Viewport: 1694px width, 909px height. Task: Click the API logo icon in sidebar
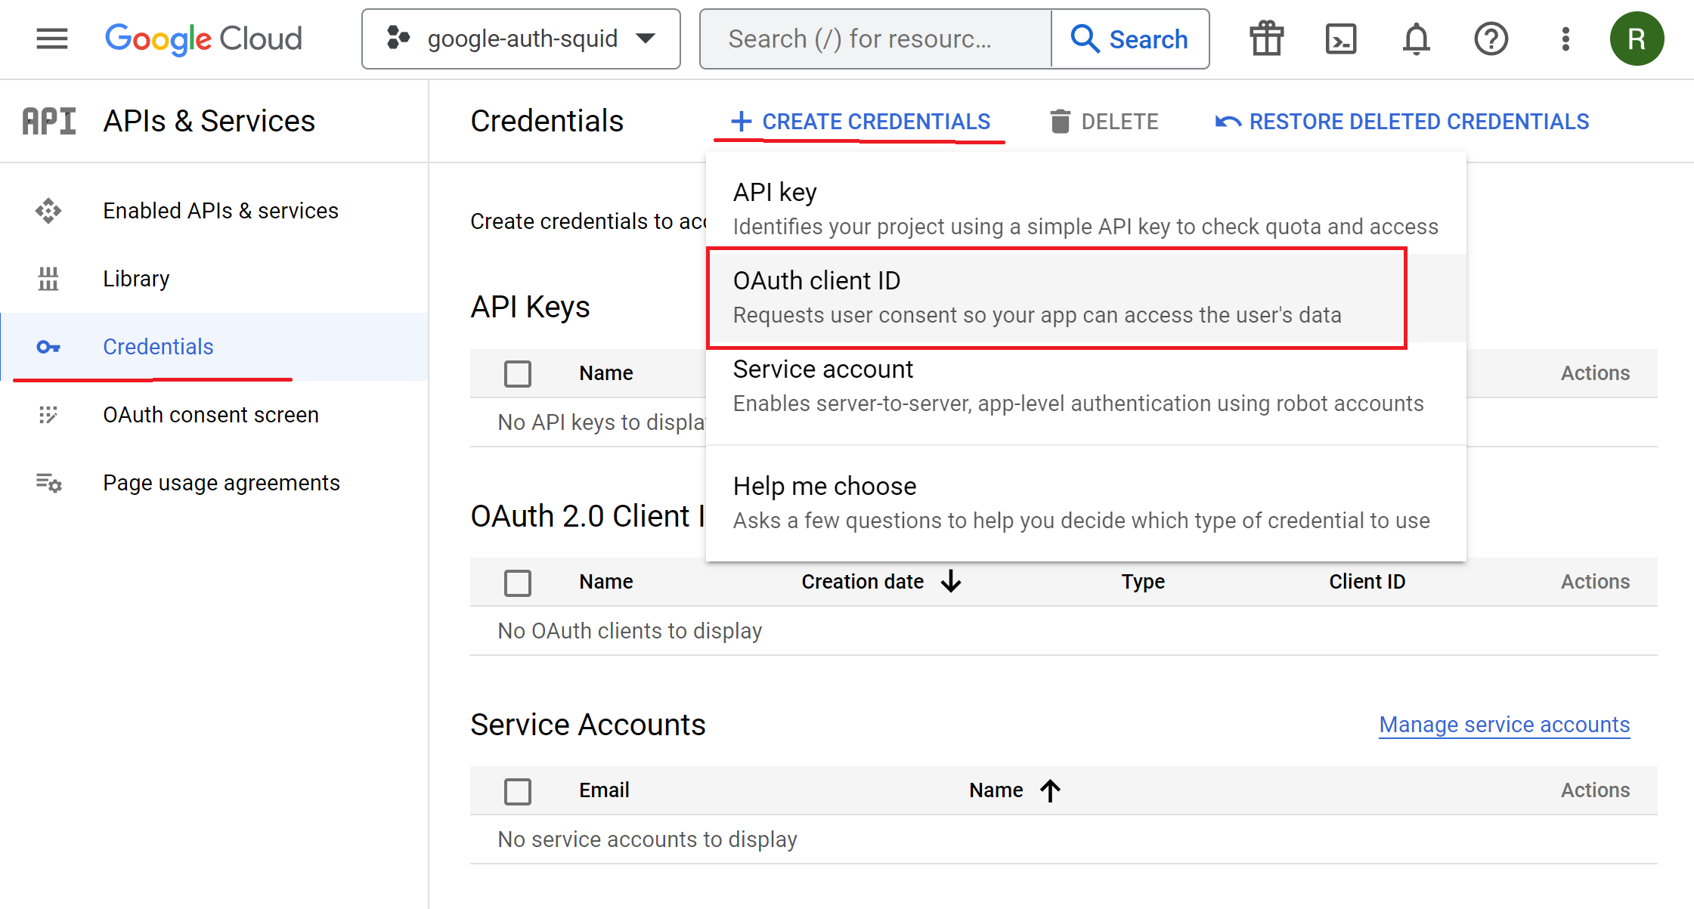pyautogui.click(x=48, y=121)
